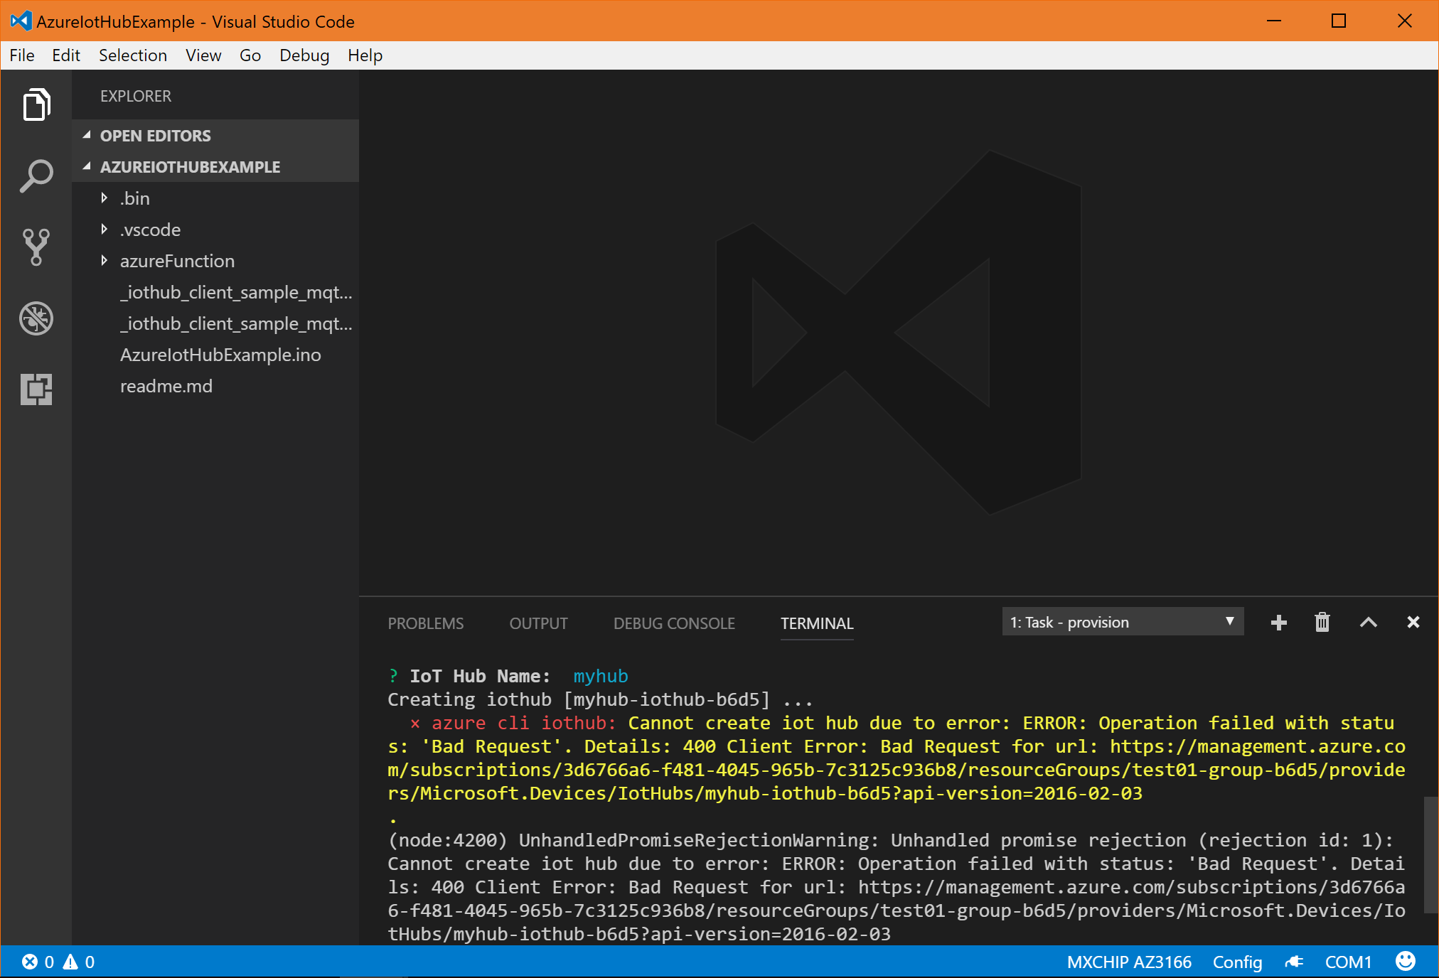Click Config in the status bar
1439x978 pixels.
pos(1237,962)
